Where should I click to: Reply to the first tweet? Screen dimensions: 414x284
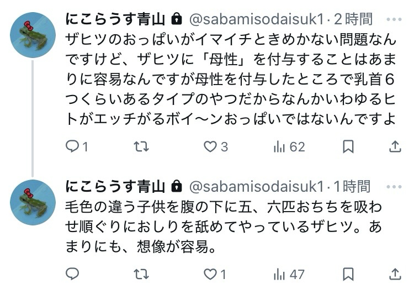point(73,146)
